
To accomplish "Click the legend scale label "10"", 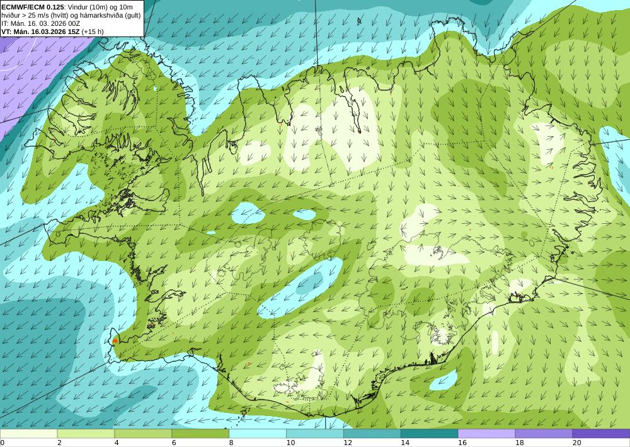I will tap(290, 443).
